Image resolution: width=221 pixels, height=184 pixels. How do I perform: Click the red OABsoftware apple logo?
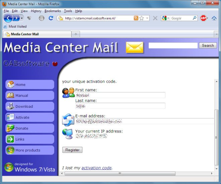click(55, 64)
